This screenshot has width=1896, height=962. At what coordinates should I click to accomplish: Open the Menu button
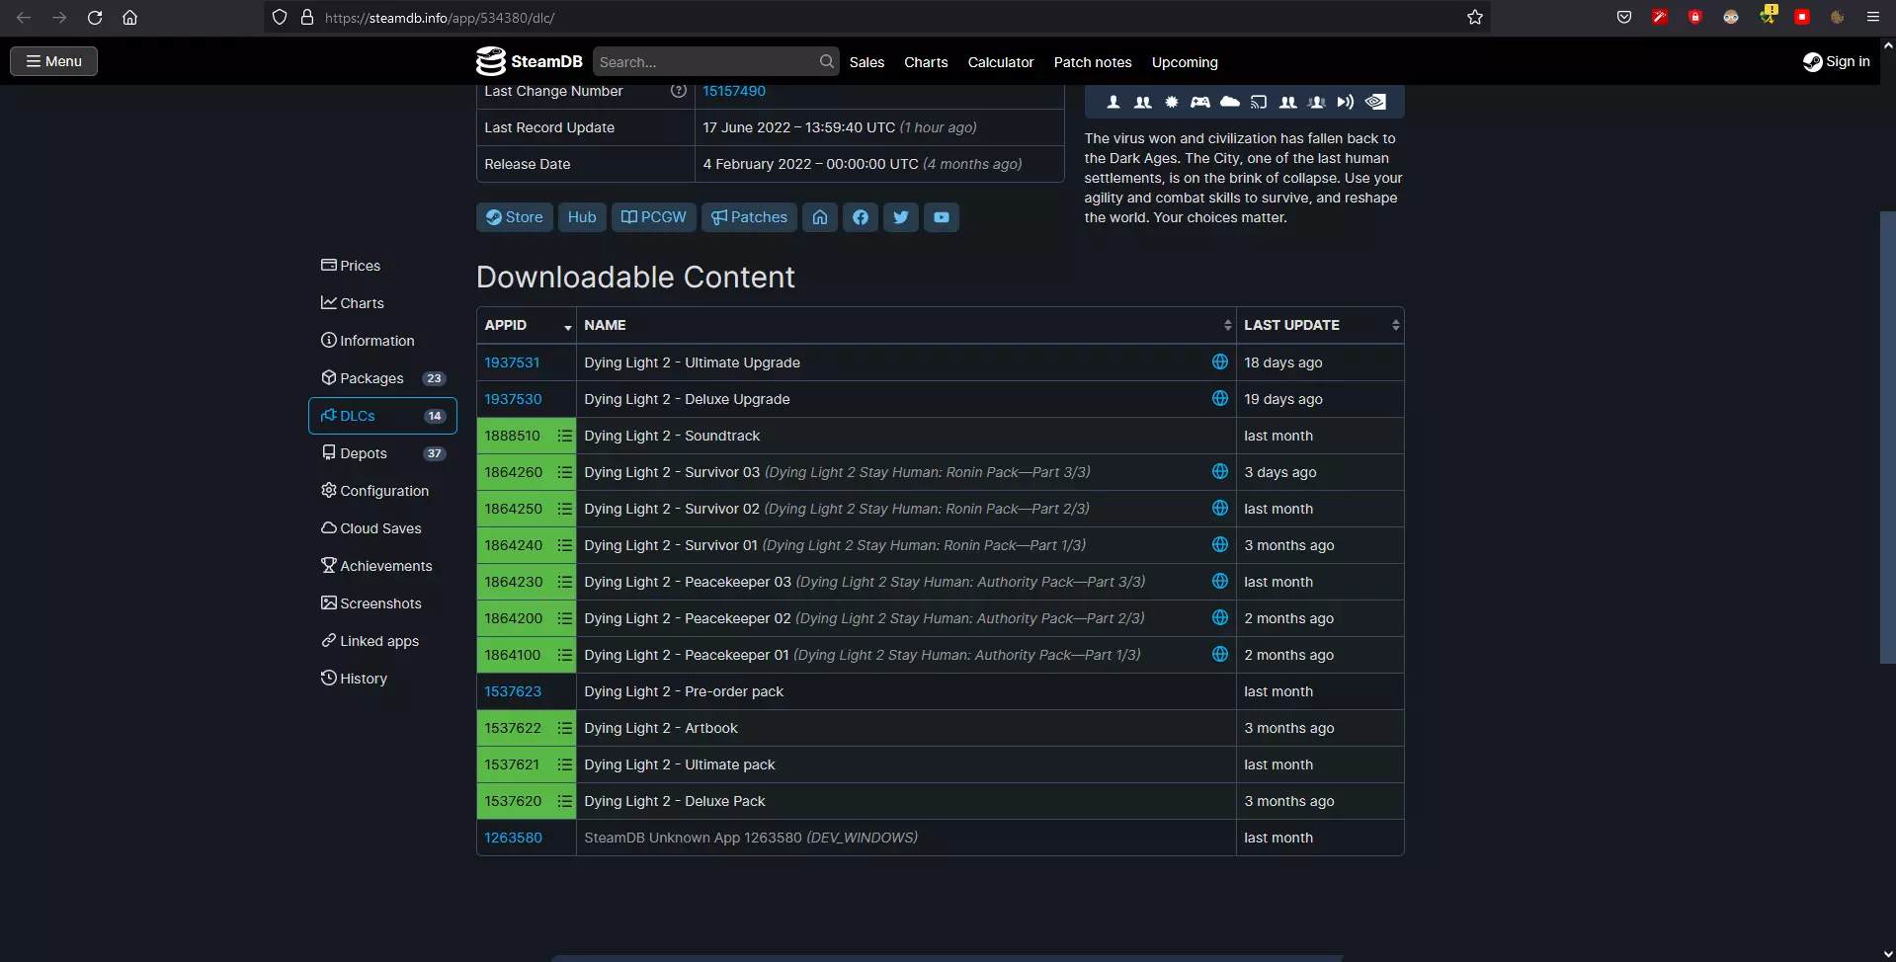coord(53,61)
